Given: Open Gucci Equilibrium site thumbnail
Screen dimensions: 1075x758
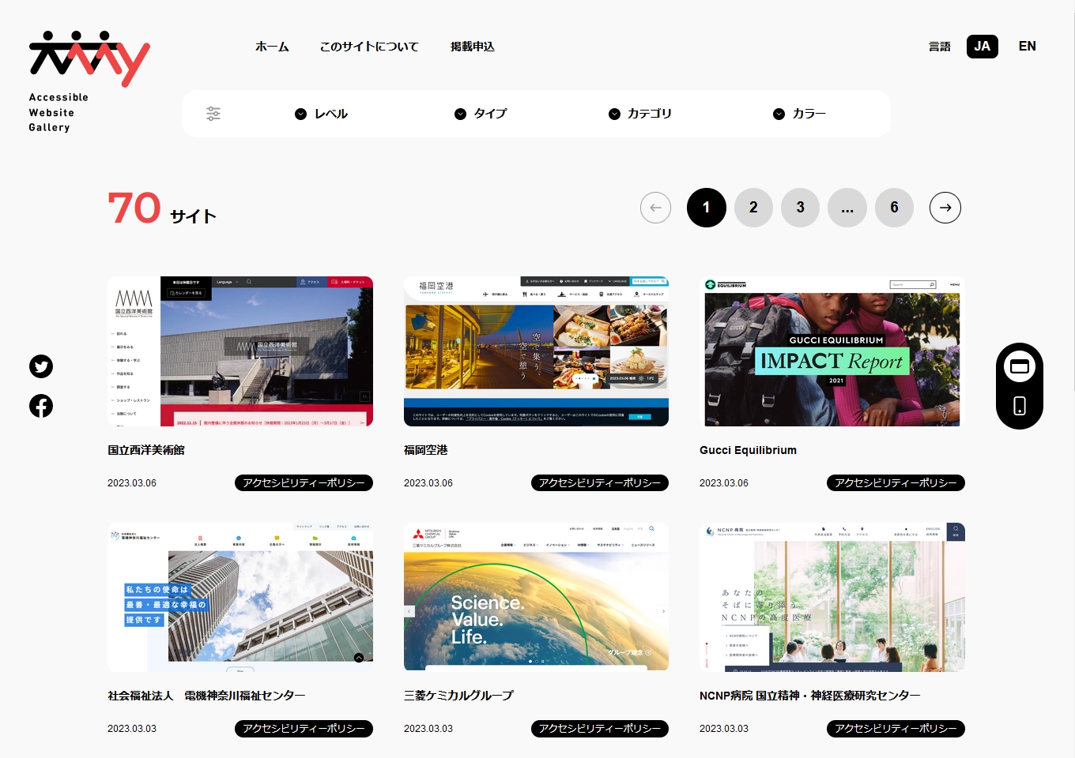Looking at the screenshot, I should 832,351.
